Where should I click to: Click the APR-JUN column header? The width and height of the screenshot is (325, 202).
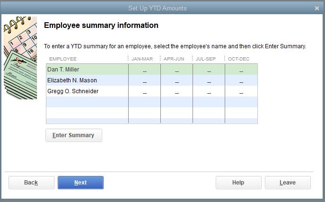(x=174, y=59)
